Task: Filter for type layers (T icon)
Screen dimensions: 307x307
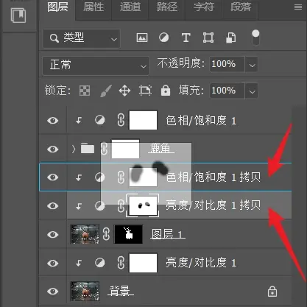Action: [x=186, y=38]
